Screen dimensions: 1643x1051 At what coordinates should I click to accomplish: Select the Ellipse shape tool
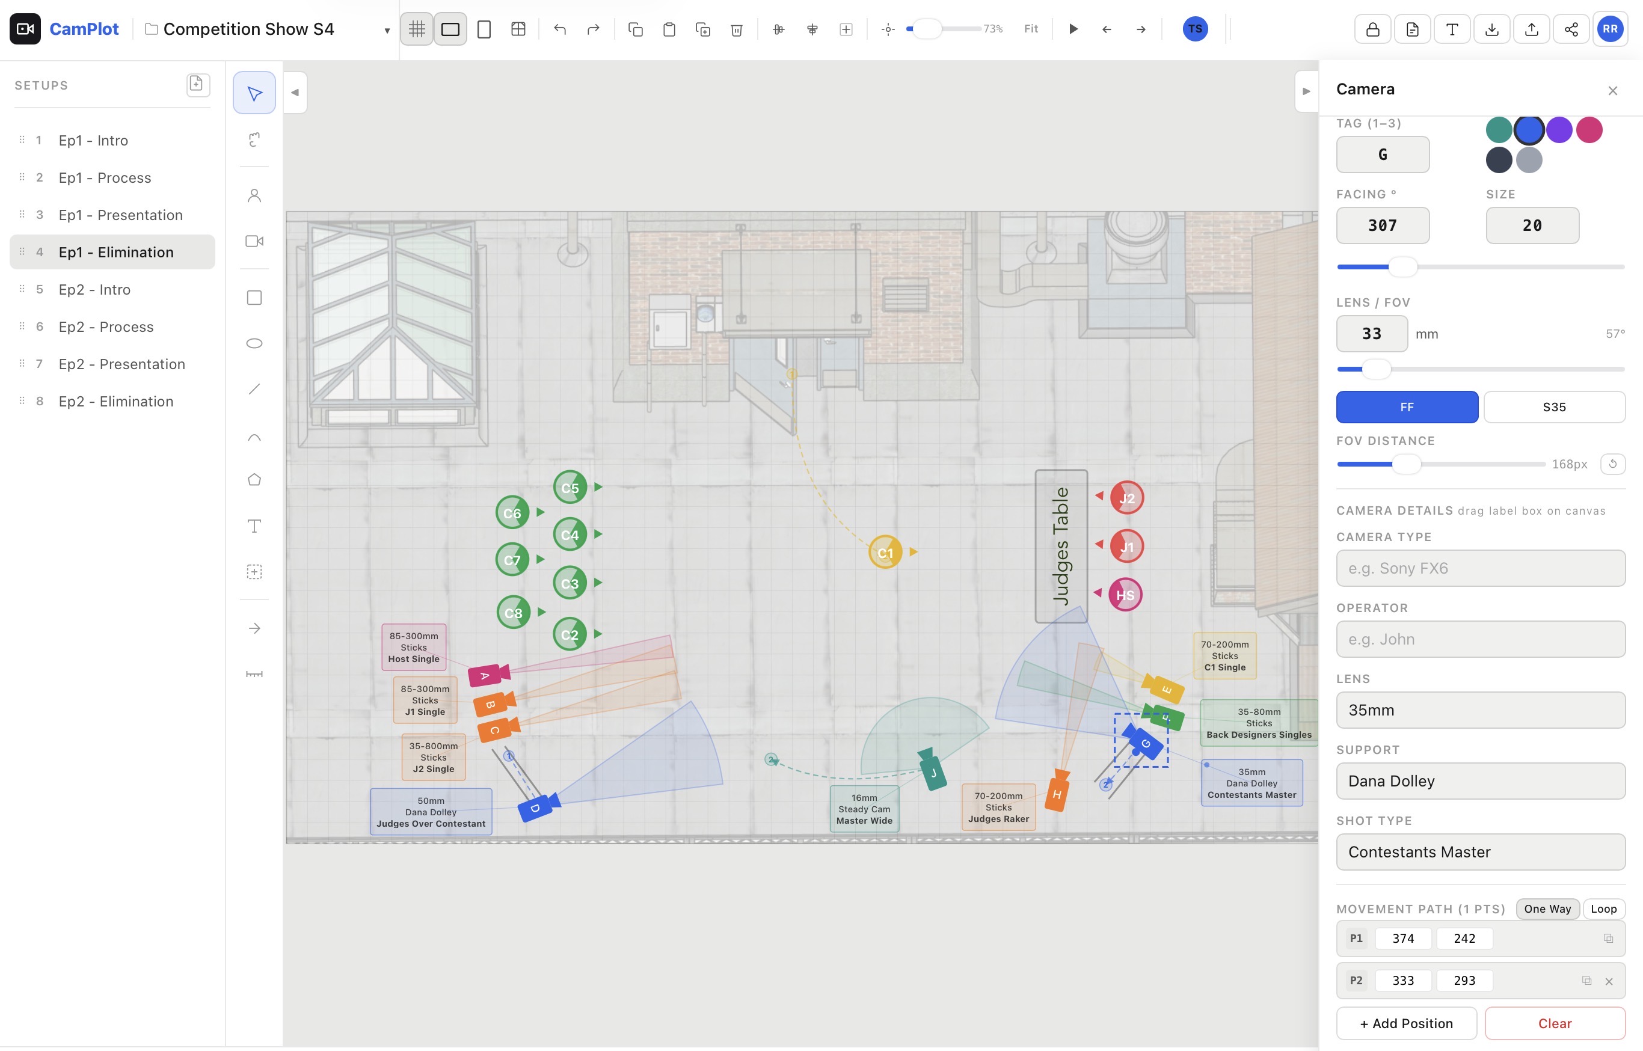[x=254, y=343]
